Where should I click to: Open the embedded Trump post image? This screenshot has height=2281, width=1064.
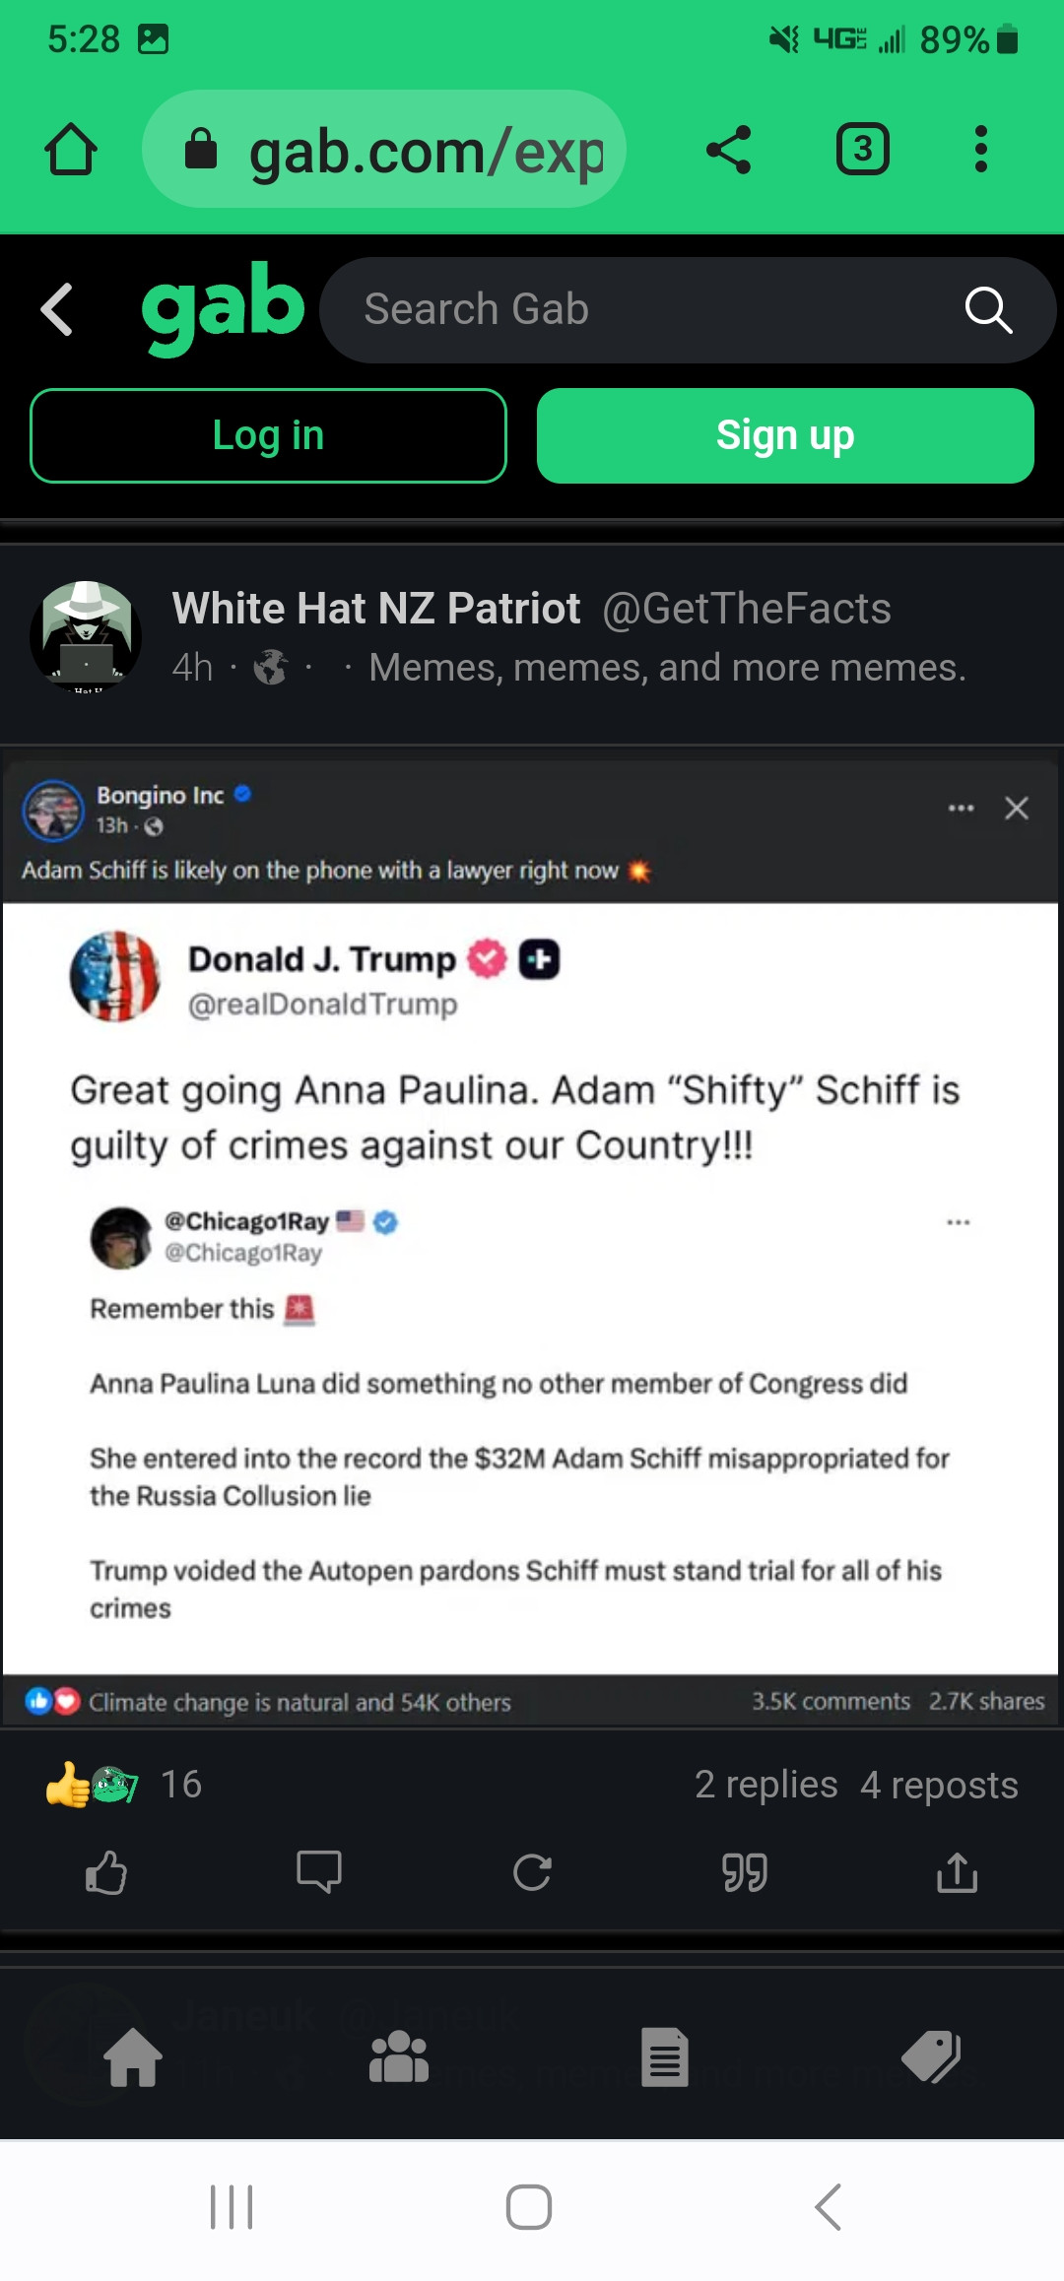tap(530, 1241)
